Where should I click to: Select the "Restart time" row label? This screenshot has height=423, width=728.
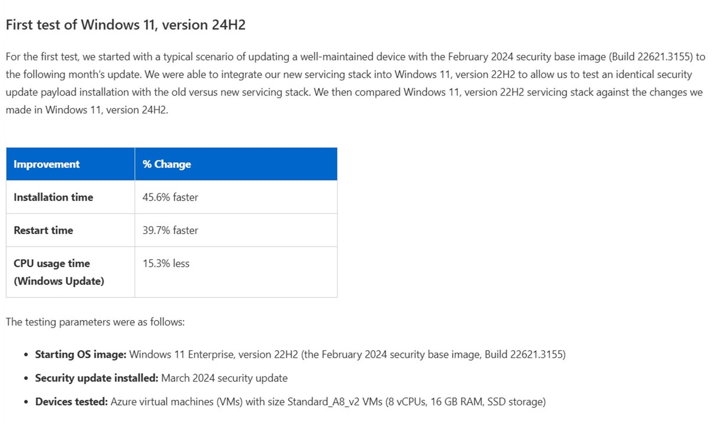(x=43, y=230)
